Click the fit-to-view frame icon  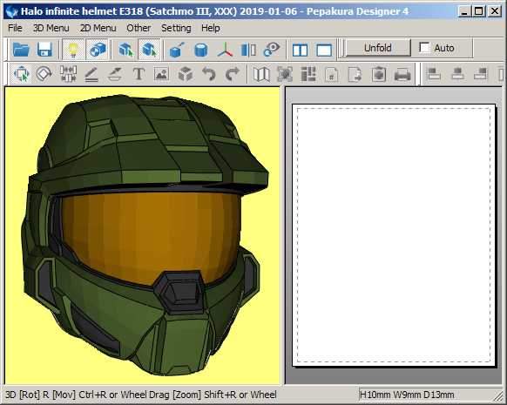[285, 74]
